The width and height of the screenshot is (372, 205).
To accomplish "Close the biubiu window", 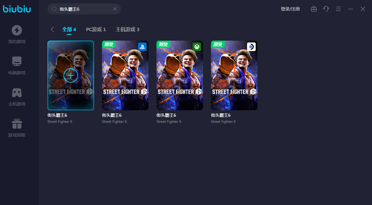I will 363,9.
